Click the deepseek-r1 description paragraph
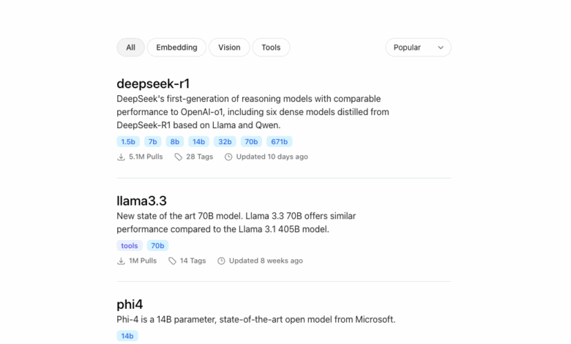This screenshot has width=571, height=344. pyautogui.click(x=253, y=112)
